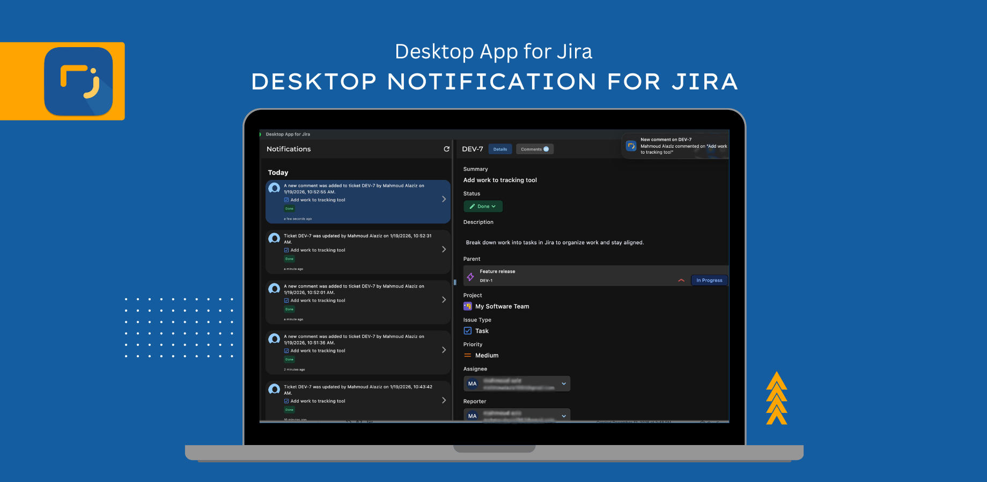Click the avatar on the newest notification
Screen dimensions: 987x482
click(274, 189)
